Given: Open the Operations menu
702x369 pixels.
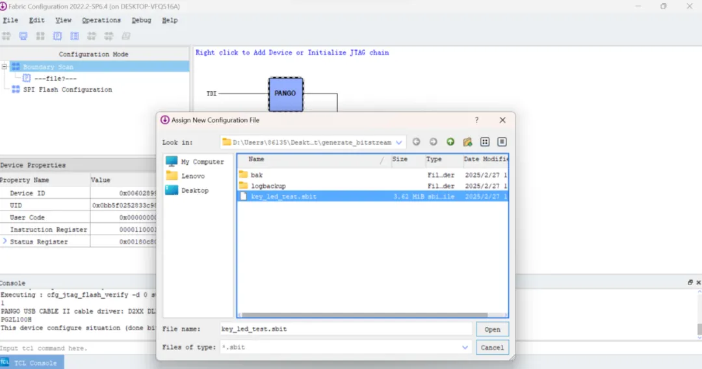Looking at the screenshot, I should [x=101, y=20].
